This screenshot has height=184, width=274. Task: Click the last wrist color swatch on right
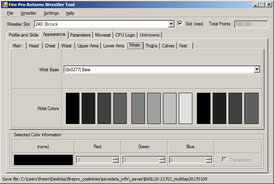click(x=251, y=108)
